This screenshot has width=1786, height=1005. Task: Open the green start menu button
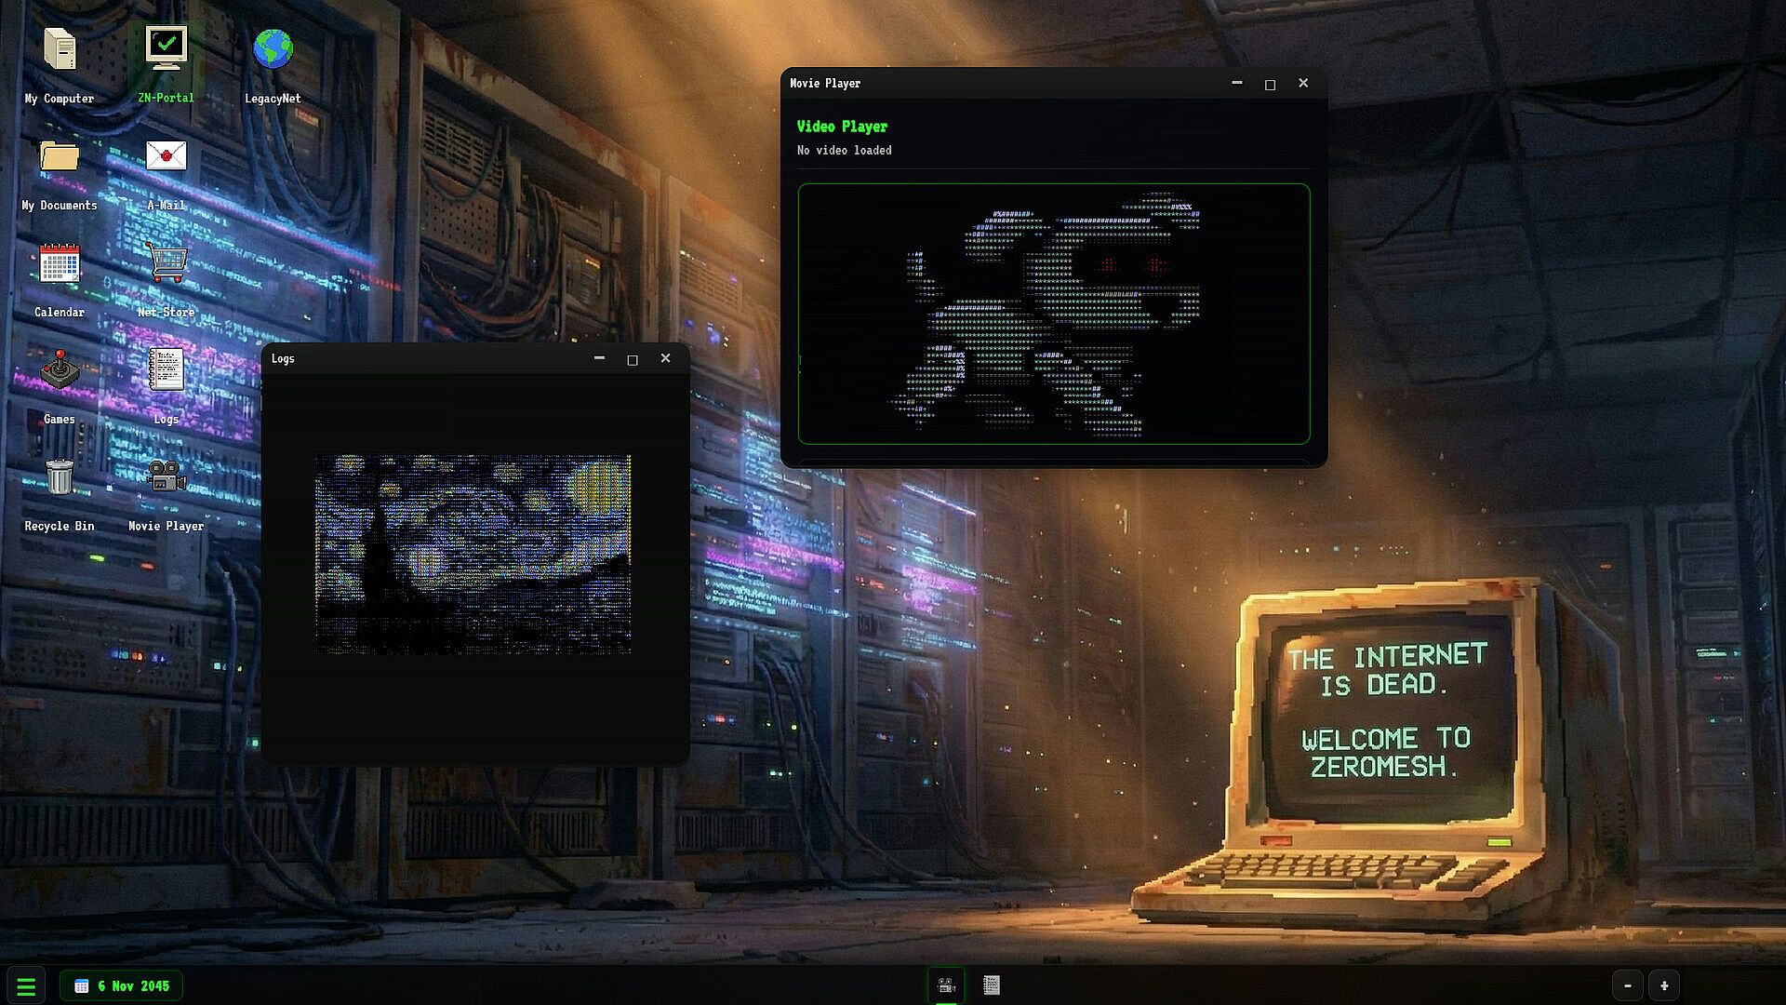point(26,985)
